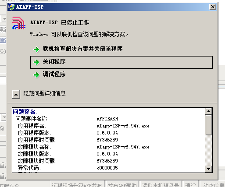Select 0.6.0.94 in 故障模块版本 row
This screenshot has width=225, height=187.
click(x=107, y=154)
